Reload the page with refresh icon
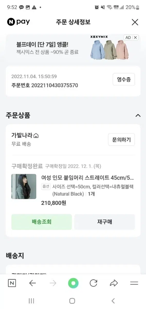 click(94, 284)
